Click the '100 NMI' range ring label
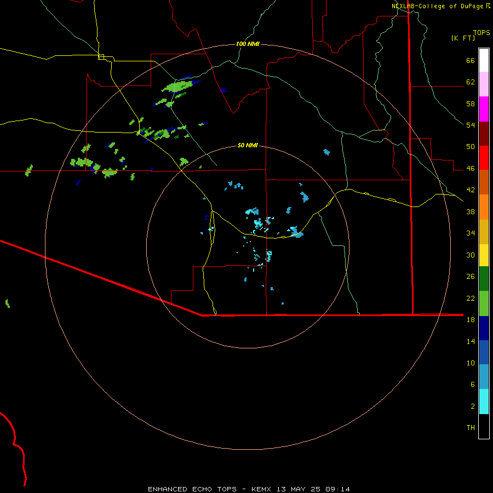 248,44
